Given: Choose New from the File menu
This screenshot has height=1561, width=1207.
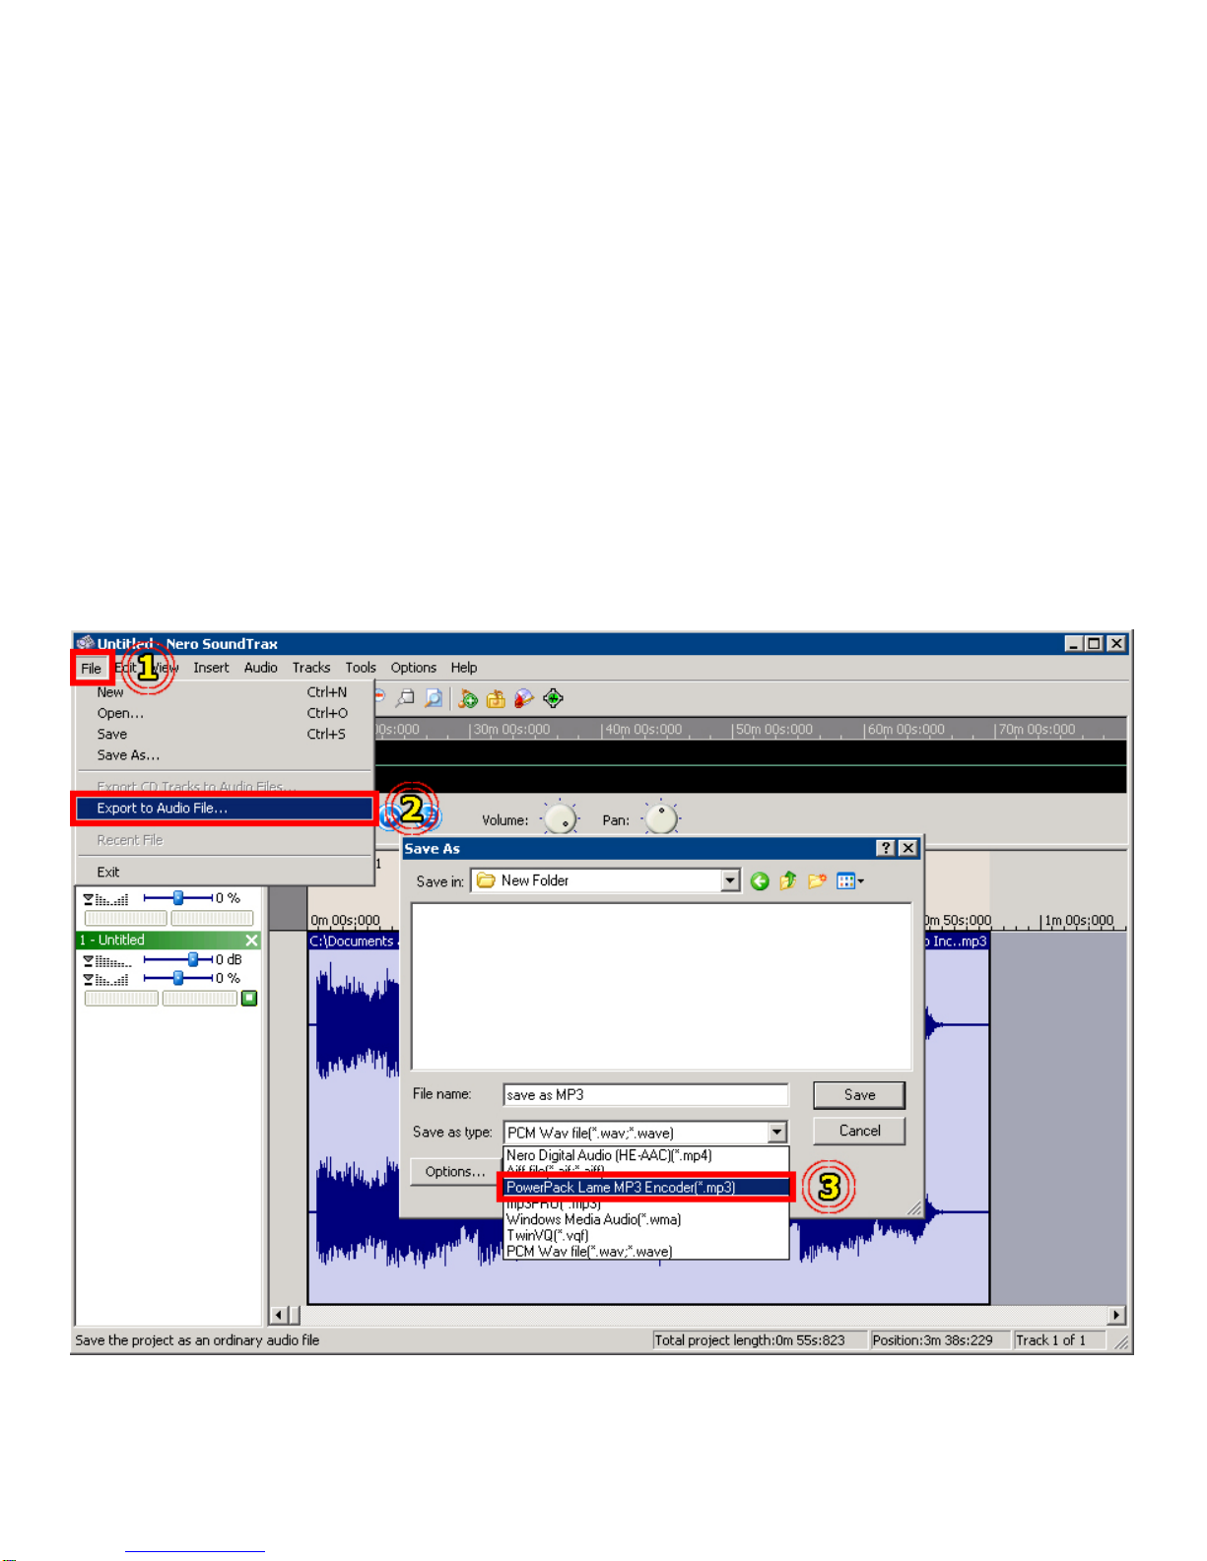Looking at the screenshot, I should (225, 692).
